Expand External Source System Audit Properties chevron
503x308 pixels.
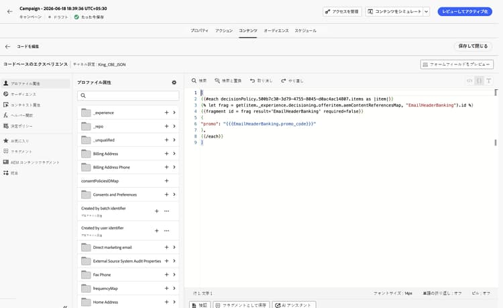[x=174, y=261]
